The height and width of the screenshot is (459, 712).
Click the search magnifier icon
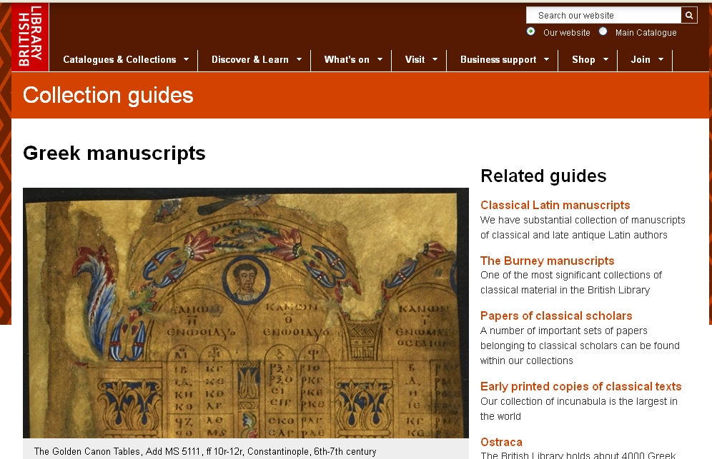click(688, 14)
